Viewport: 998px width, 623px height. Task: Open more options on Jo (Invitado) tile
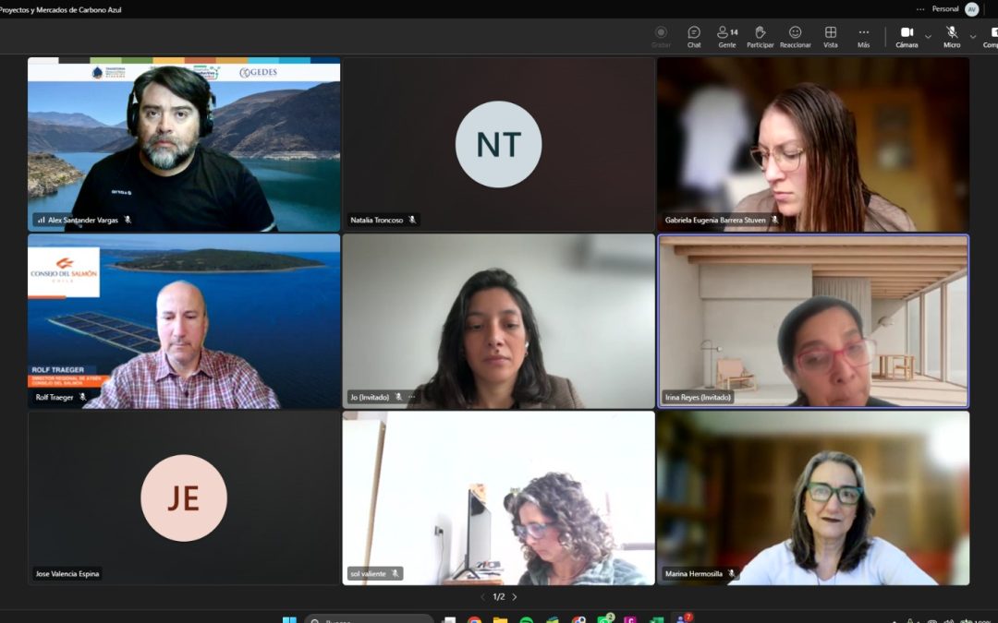(412, 397)
